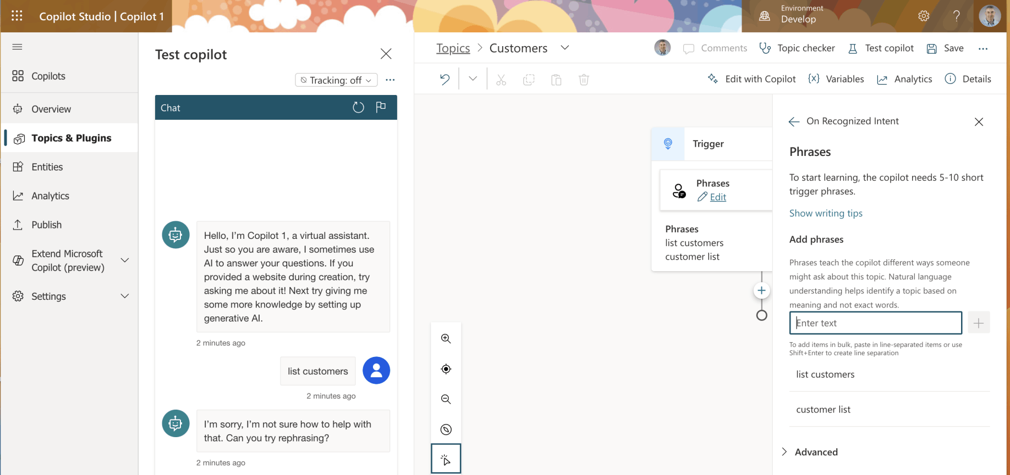Expand Extend Microsoft Copilot (preview) menu
The height and width of the screenshot is (475, 1010).
click(x=125, y=260)
